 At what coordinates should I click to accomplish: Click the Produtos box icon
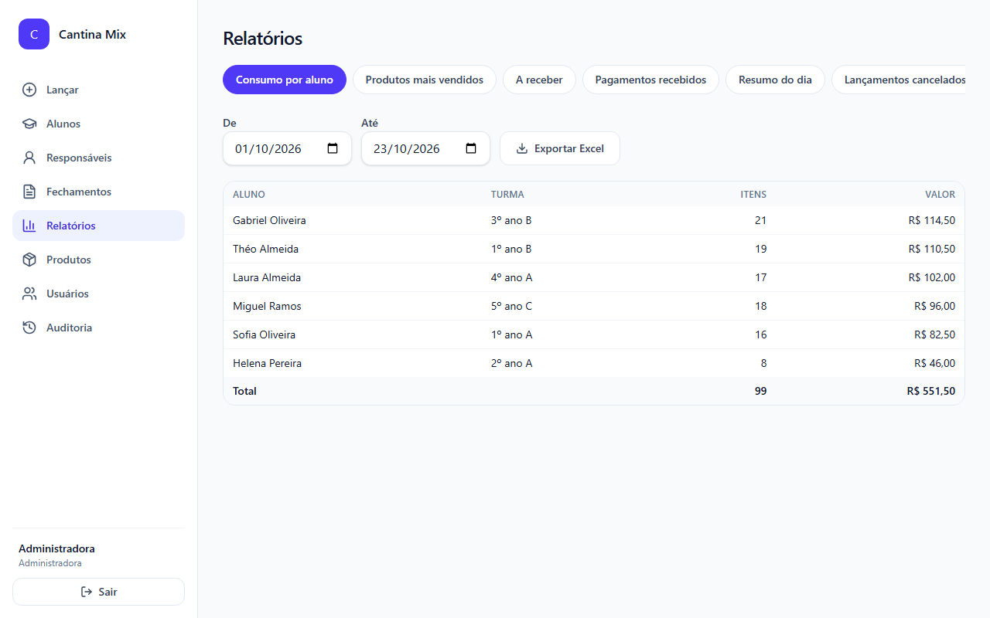pyautogui.click(x=29, y=260)
